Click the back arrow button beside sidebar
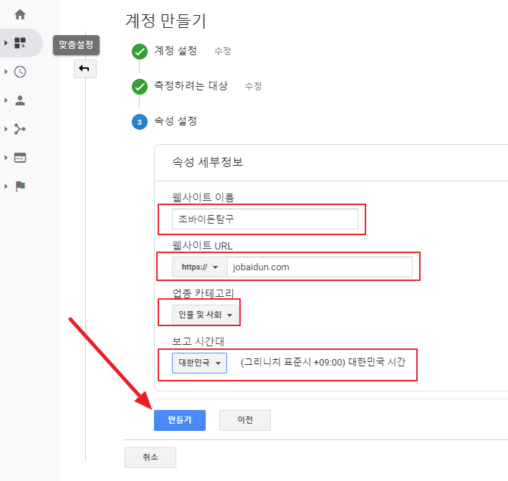This screenshot has height=481, width=508. tap(85, 69)
